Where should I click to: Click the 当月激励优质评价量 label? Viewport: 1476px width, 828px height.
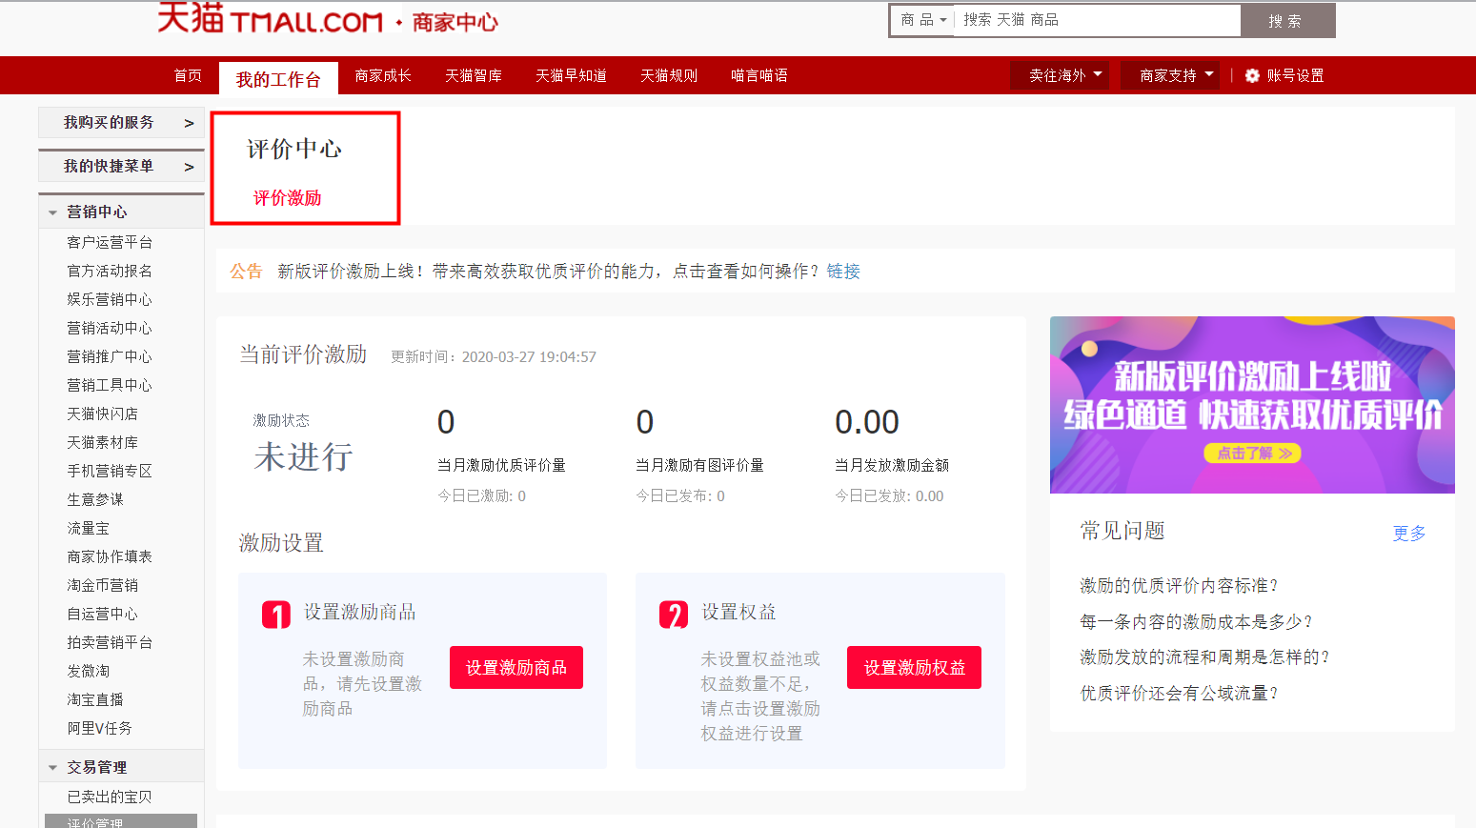(x=501, y=465)
